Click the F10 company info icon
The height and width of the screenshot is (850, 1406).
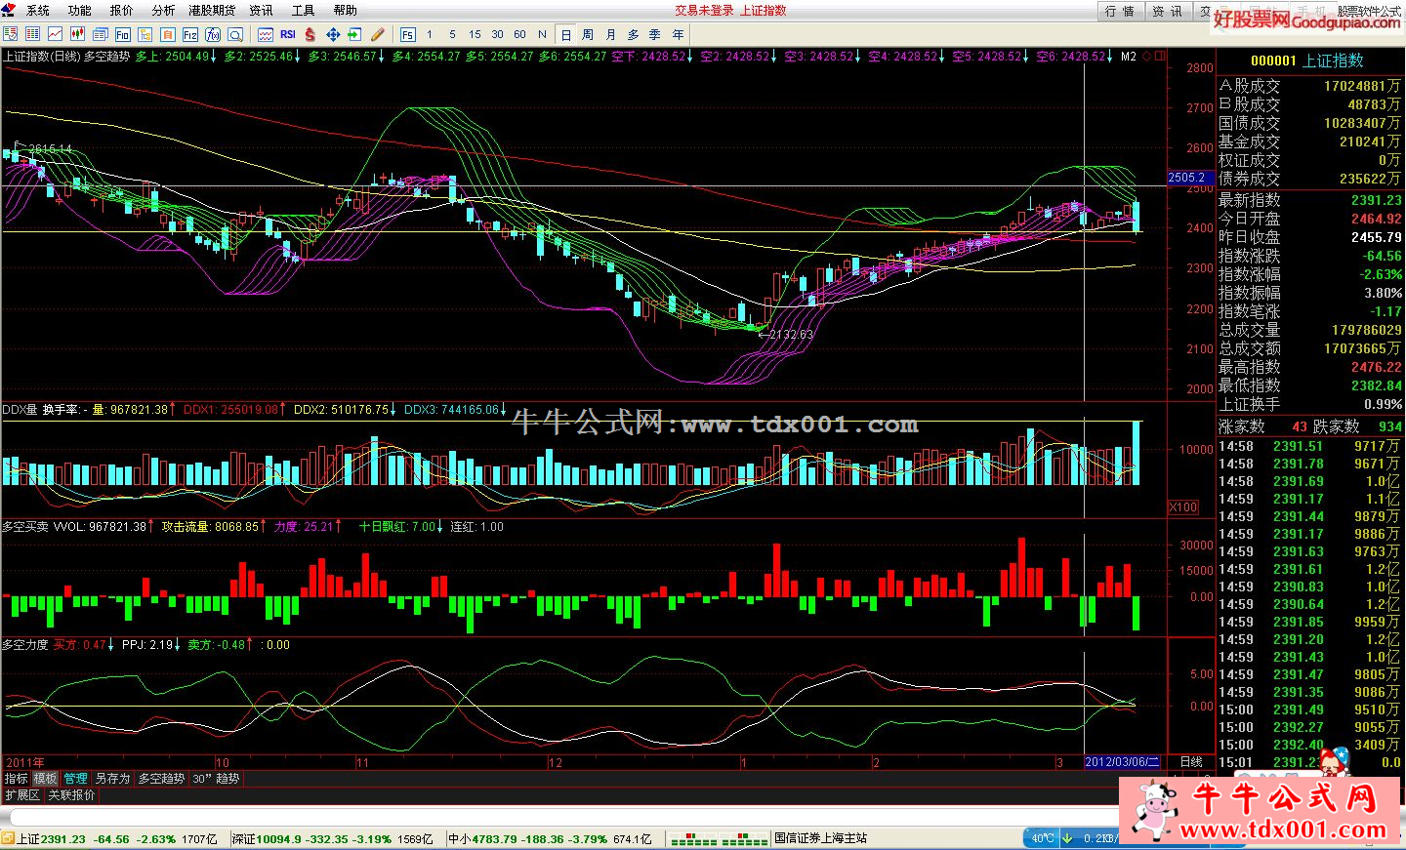(123, 34)
